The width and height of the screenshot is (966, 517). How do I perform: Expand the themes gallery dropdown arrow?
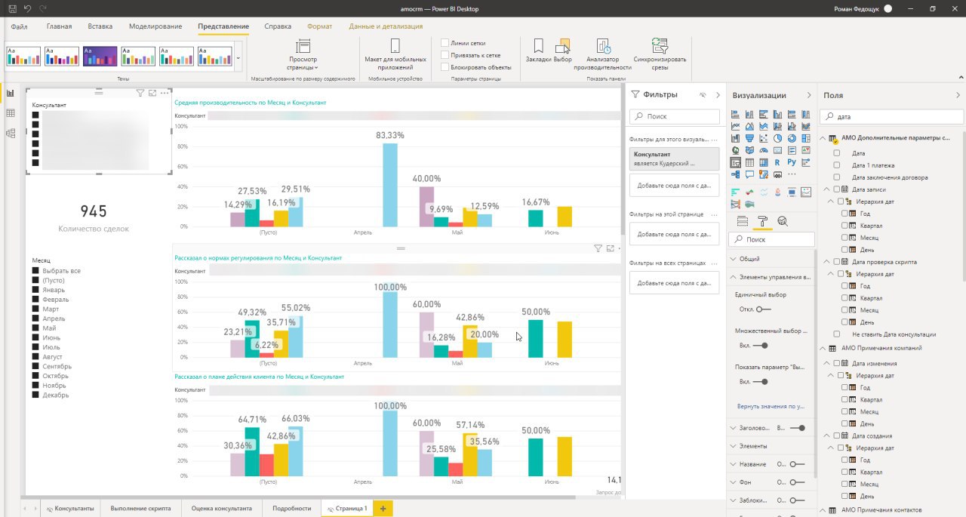click(238, 57)
